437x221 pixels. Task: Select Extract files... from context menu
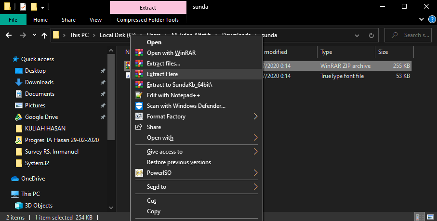163,64
